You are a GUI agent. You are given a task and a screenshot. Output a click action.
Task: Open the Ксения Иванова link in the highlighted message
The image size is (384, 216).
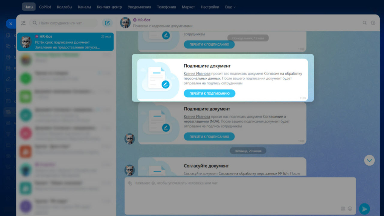pos(197,74)
